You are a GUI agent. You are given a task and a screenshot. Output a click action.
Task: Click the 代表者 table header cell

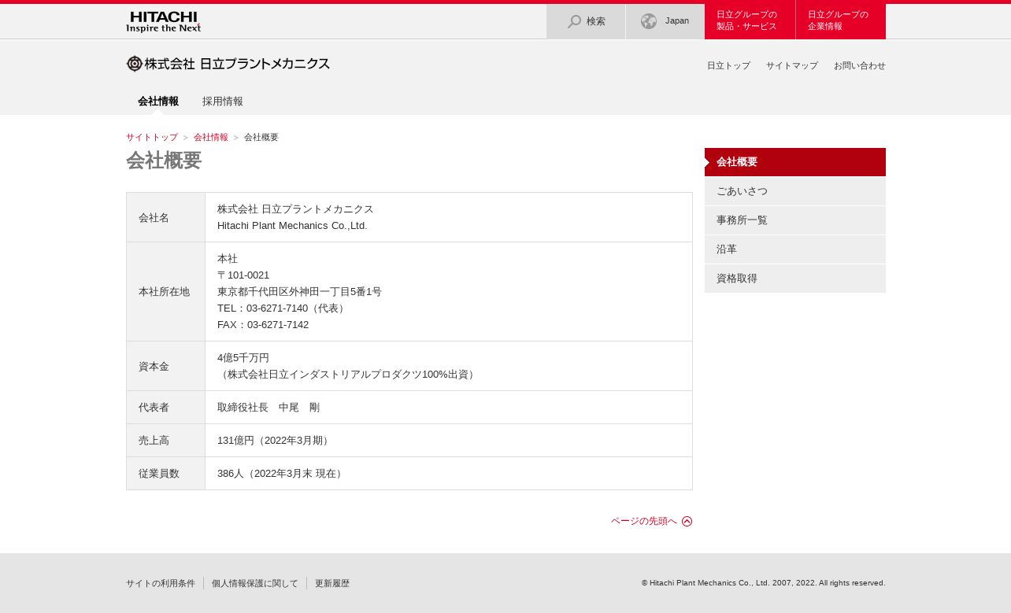(165, 407)
